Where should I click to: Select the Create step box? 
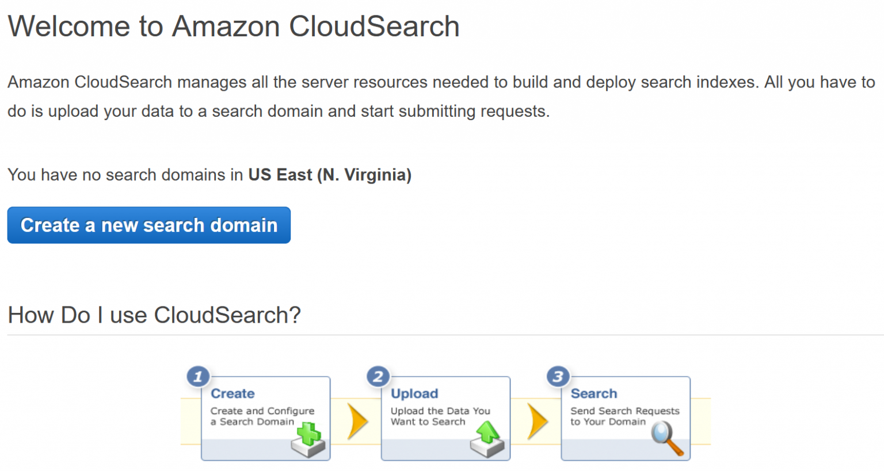coord(265,419)
